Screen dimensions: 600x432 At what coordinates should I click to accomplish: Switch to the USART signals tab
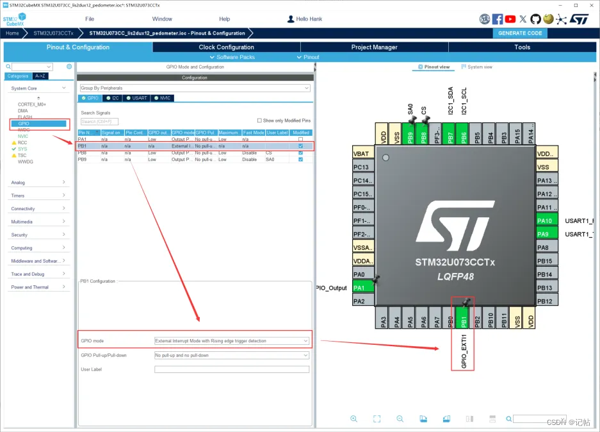[136, 98]
